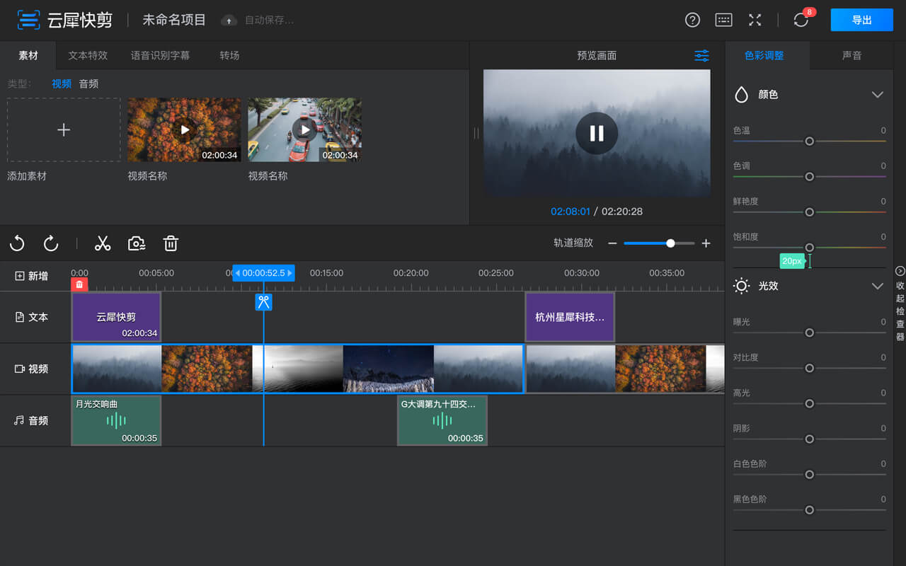The height and width of the screenshot is (566, 906).
Task: Select 音频 type filter
Action: click(88, 83)
